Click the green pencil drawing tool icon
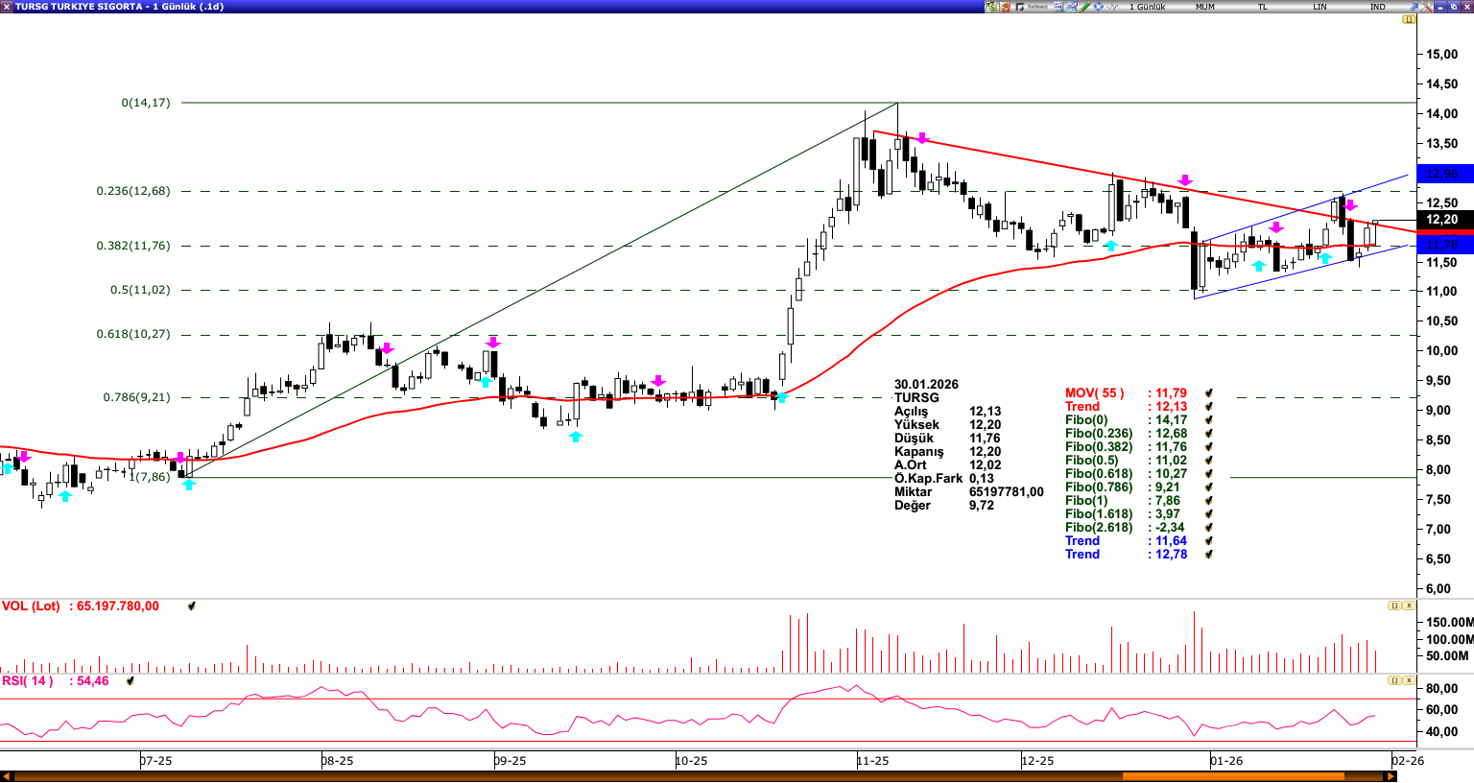 1084,7
